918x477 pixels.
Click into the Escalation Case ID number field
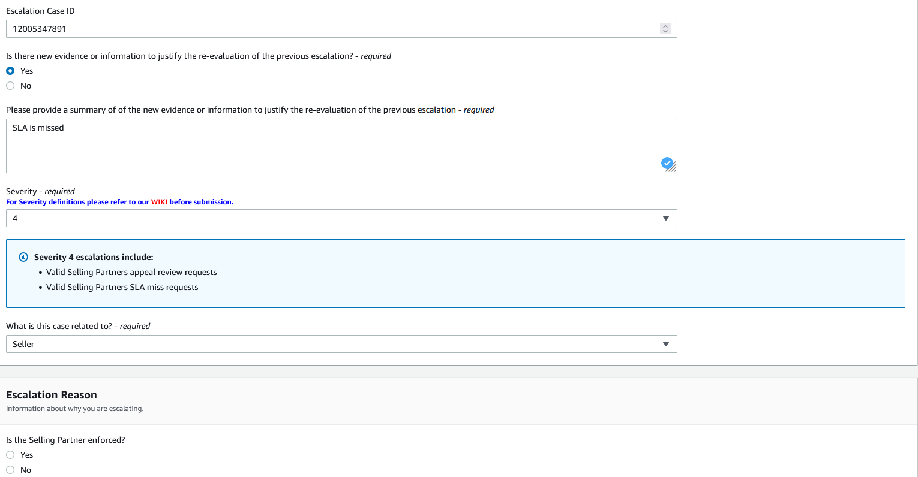click(x=341, y=29)
